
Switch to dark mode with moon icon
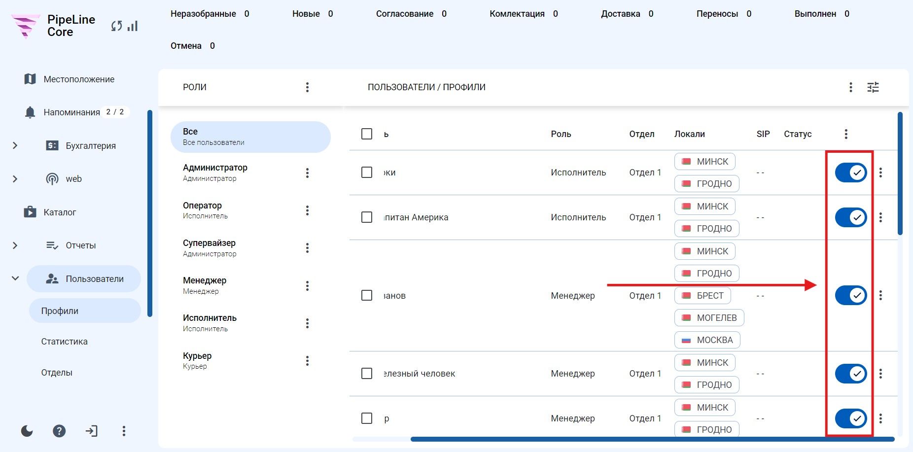tap(27, 431)
